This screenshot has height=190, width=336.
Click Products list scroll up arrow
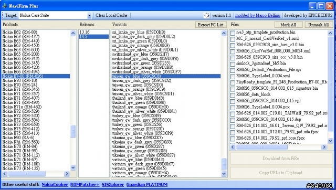tap(73, 33)
